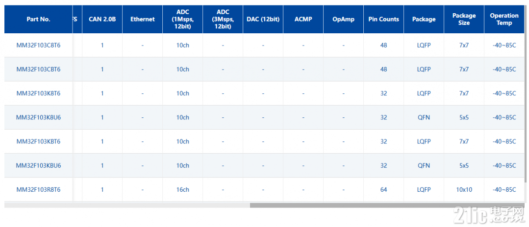Click the Part No. column header
This screenshot has height=227, width=529.
(38, 19)
